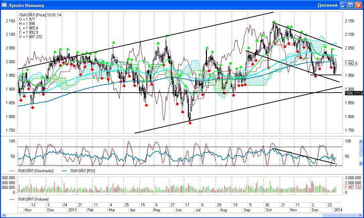Maximize the Лукойл Ишимоку chart window
This screenshot has height=218, width=364.
click(351, 5)
